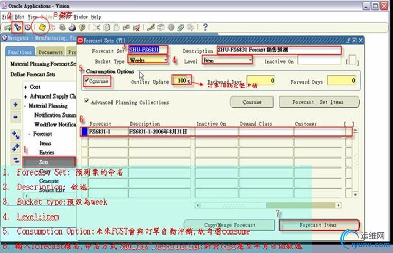The width and height of the screenshot is (393, 253).
Task: Click the Copy/Merge Forecast button
Action: point(230,225)
